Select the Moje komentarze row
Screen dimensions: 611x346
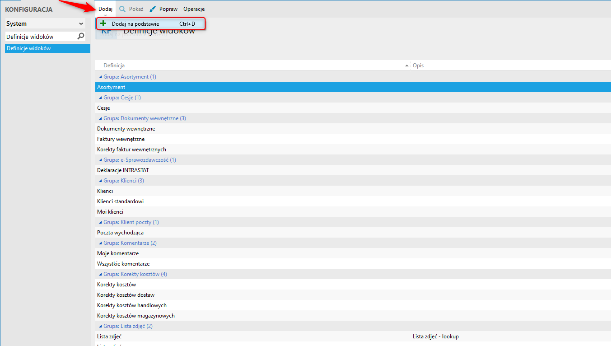pos(353,253)
